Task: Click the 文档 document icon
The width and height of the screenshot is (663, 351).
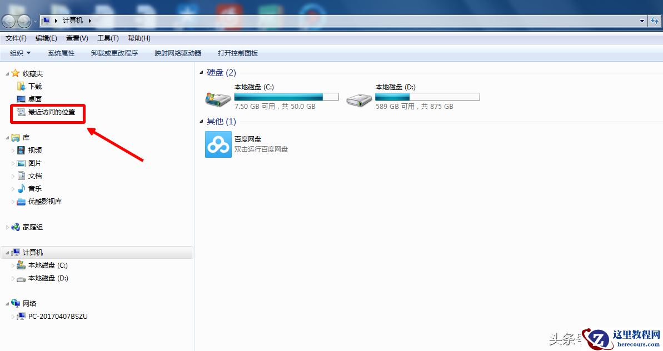Action: point(21,175)
